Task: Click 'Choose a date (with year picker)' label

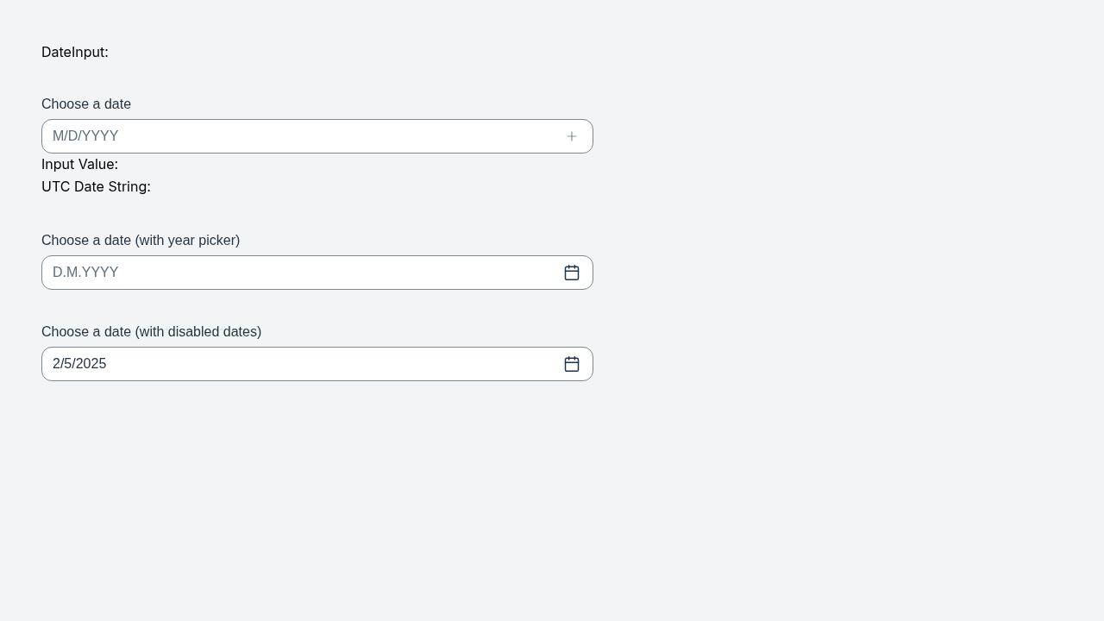Action: click(141, 241)
